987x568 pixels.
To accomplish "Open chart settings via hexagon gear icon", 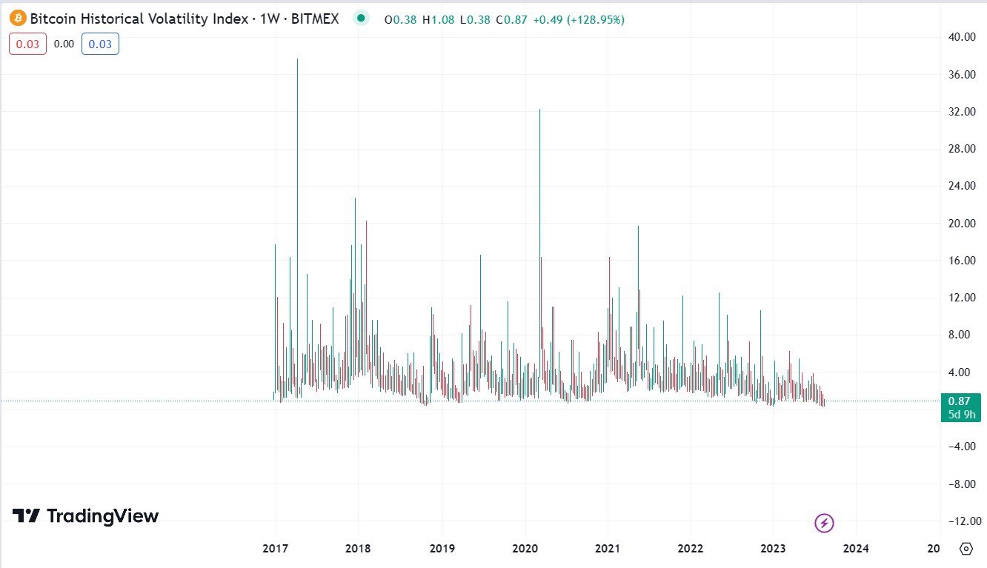I will (966, 549).
